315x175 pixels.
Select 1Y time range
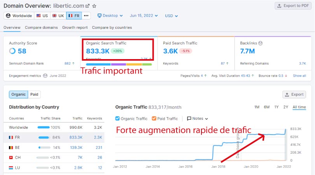[x=276, y=107]
